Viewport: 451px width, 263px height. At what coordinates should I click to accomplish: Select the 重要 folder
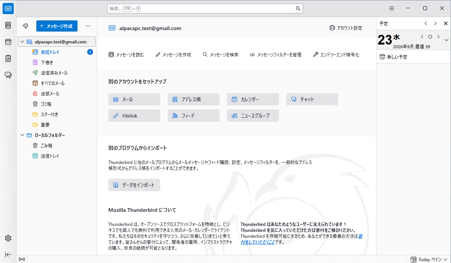[57, 125]
